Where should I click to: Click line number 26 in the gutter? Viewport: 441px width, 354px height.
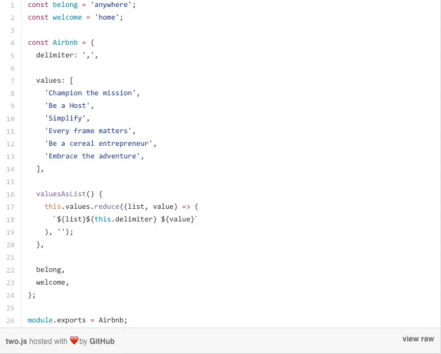[10, 321]
